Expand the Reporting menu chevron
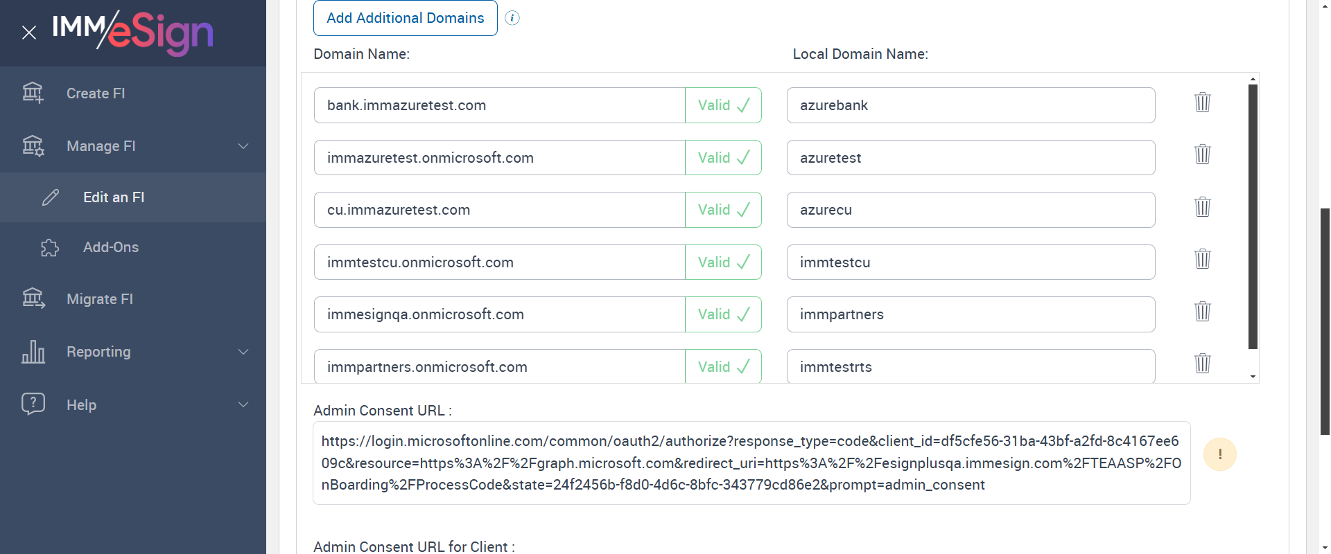The height and width of the screenshot is (554, 1331). 243,352
